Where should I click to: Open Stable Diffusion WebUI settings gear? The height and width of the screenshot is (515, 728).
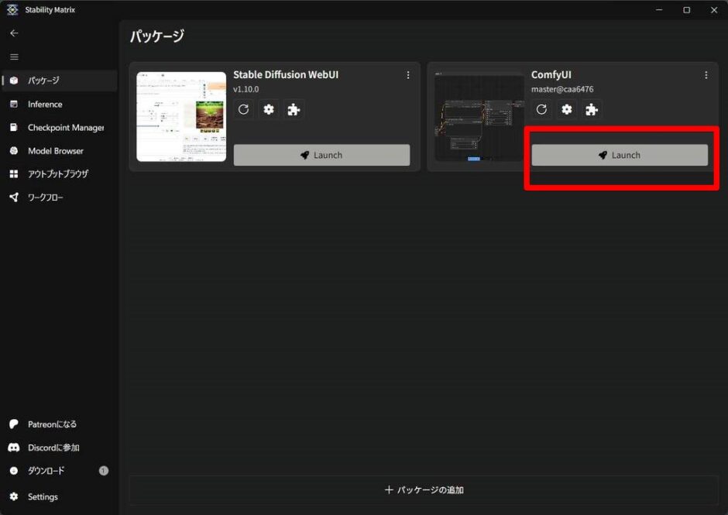pos(268,109)
